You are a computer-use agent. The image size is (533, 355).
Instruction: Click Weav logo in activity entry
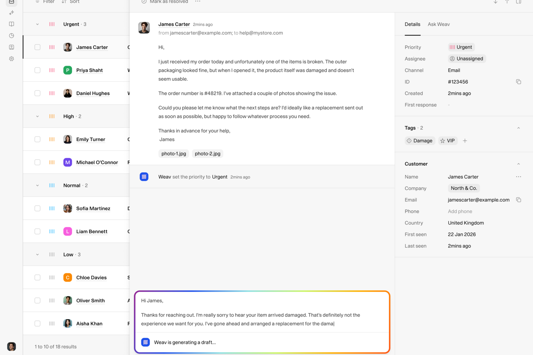click(144, 177)
